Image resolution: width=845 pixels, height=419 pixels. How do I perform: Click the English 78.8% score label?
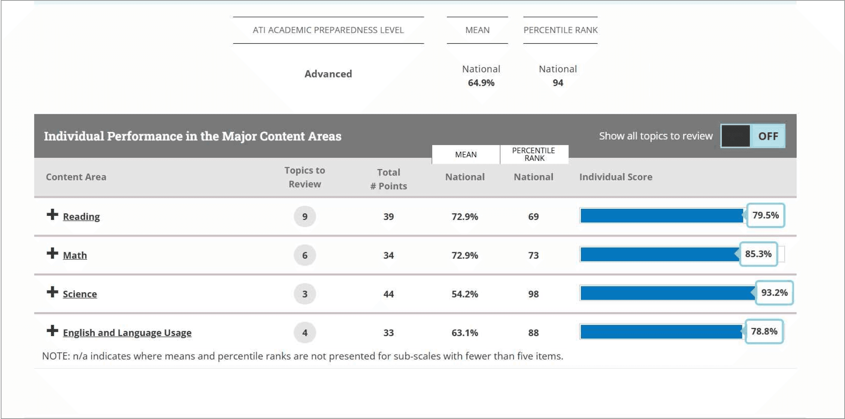(764, 331)
